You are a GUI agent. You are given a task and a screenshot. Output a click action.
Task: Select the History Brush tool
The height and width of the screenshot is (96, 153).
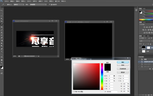point(2,35)
